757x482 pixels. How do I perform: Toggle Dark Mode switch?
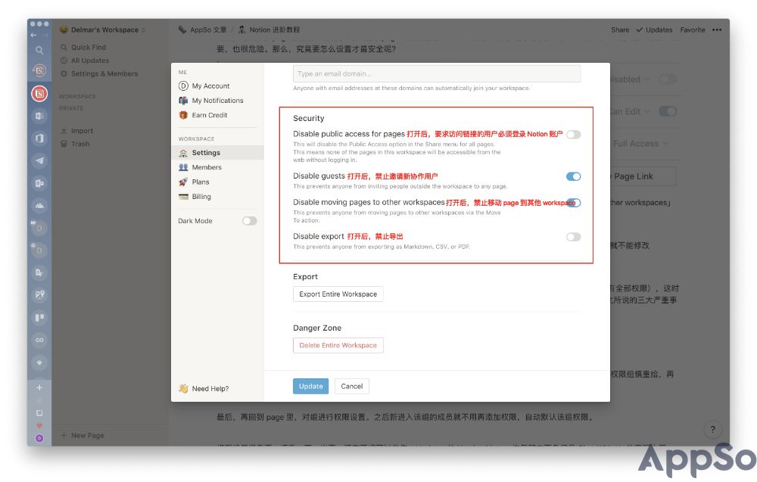[250, 221]
